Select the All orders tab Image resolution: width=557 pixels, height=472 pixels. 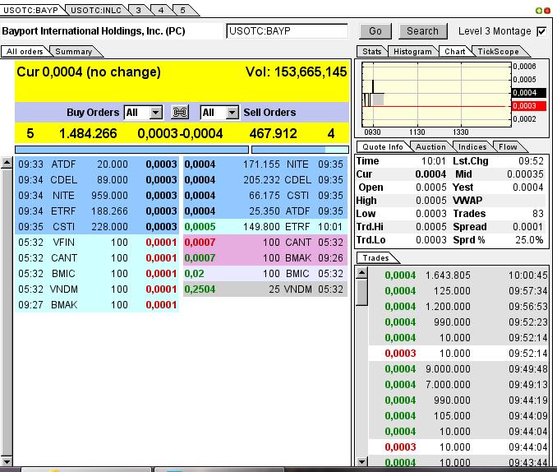[25, 52]
